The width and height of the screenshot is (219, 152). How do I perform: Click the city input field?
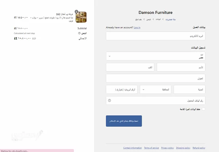point(189,90)
